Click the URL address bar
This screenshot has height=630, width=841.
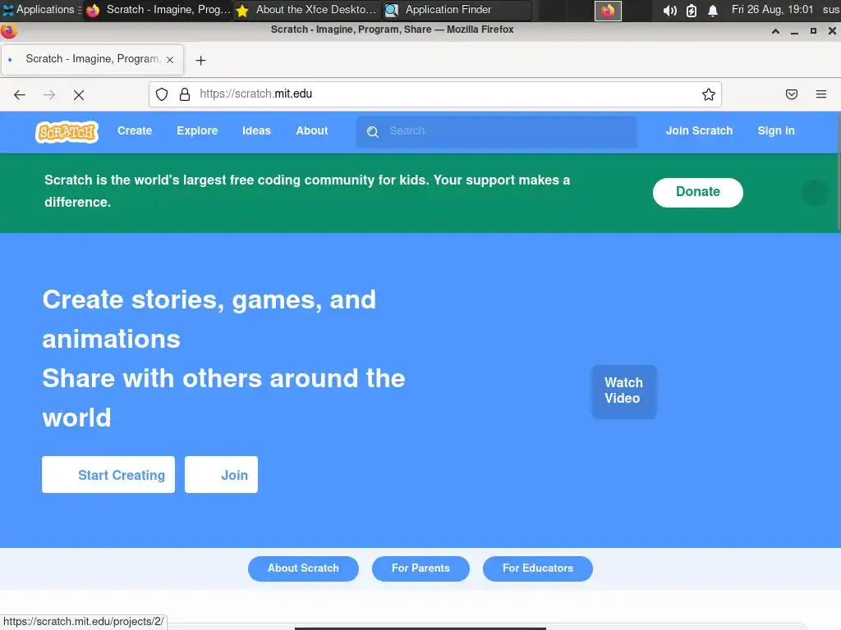pyautogui.click(x=434, y=94)
